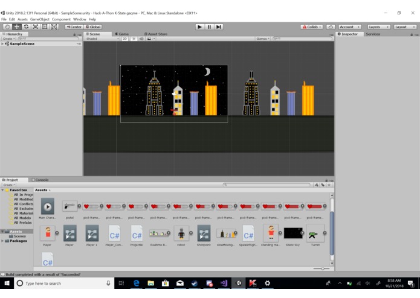
Task: Select the pistol sprite asset
Action: 69,209
